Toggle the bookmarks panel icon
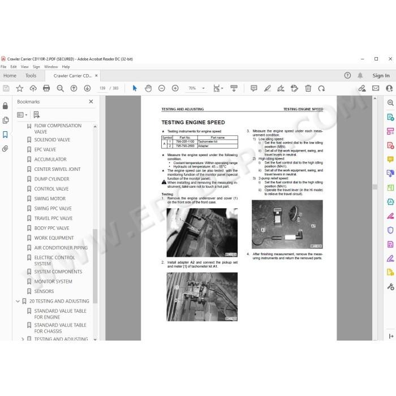 [x=5, y=135]
